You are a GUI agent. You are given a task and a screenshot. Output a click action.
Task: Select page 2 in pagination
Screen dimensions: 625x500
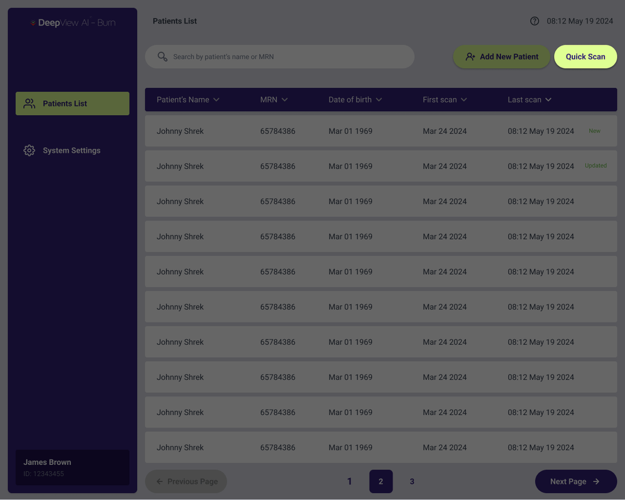click(381, 481)
